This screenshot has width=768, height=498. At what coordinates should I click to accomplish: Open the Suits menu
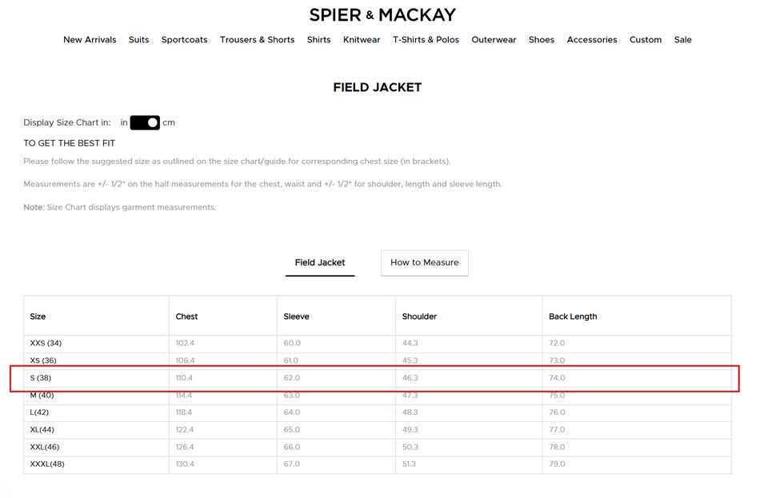coord(138,40)
